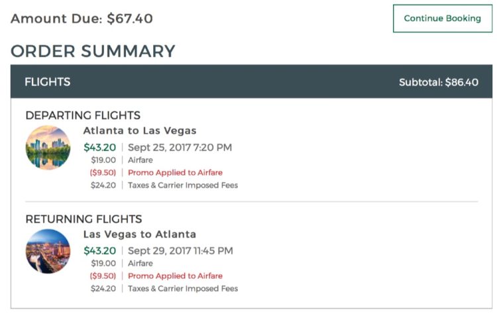Click returning flight Promo Applied to Airfare
Screen dimensions: 497x314
[x=175, y=276]
